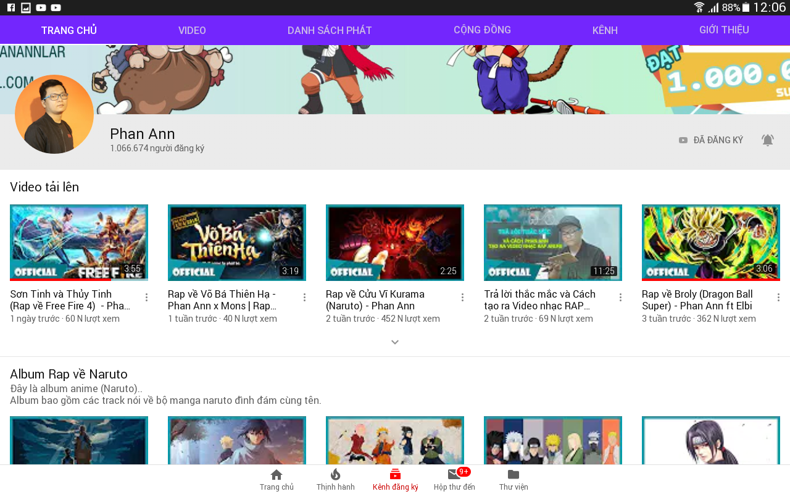Play Broly 3:06 video thumbnail
This screenshot has width=790, height=494.
coord(711,243)
